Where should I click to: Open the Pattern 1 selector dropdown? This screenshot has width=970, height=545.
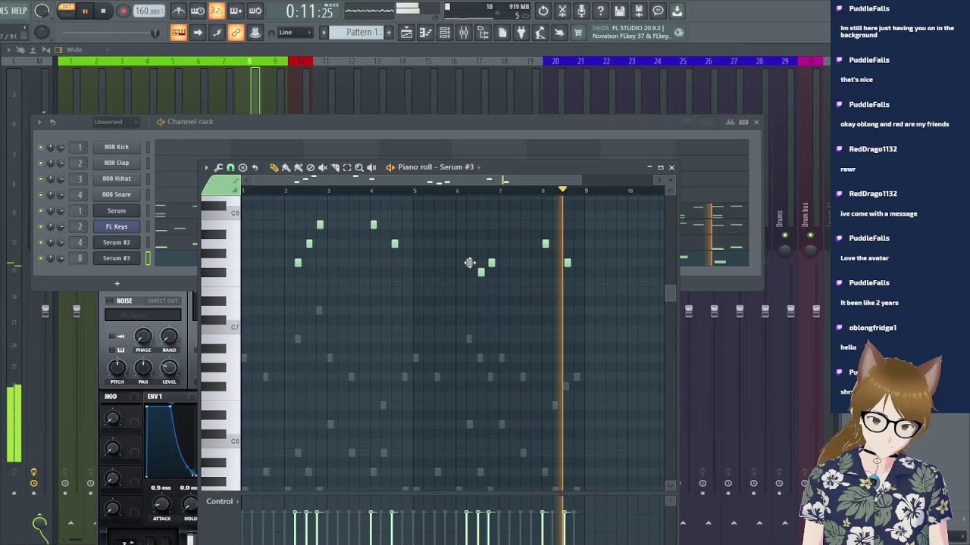coord(364,33)
